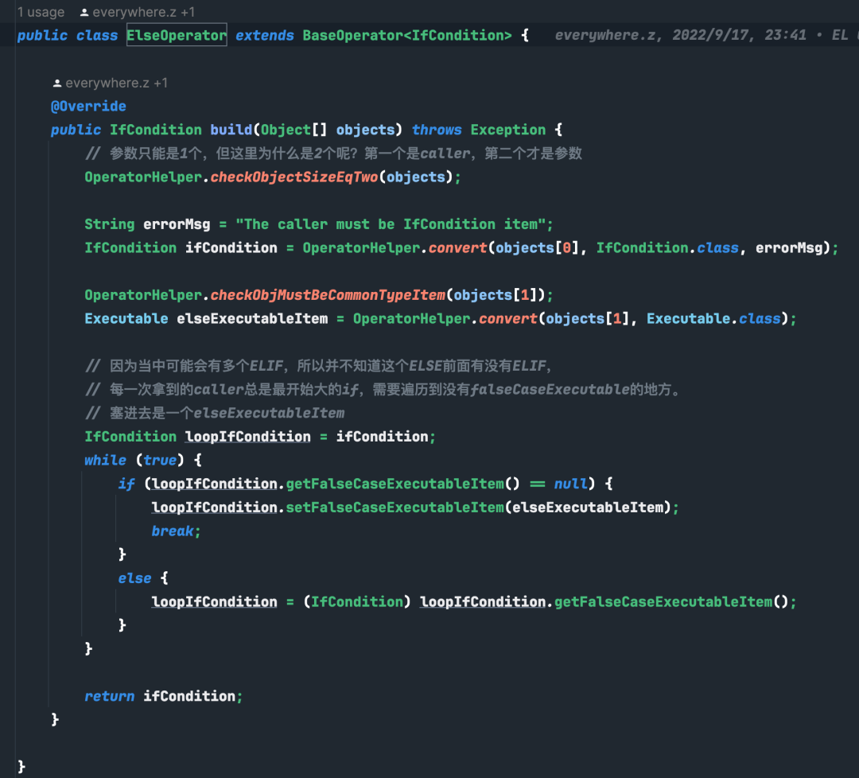Viewport: 859px width, 778px height.
Task: Click the setFalseCaseExecutableItem method call
Action: (x=395, y=508)
